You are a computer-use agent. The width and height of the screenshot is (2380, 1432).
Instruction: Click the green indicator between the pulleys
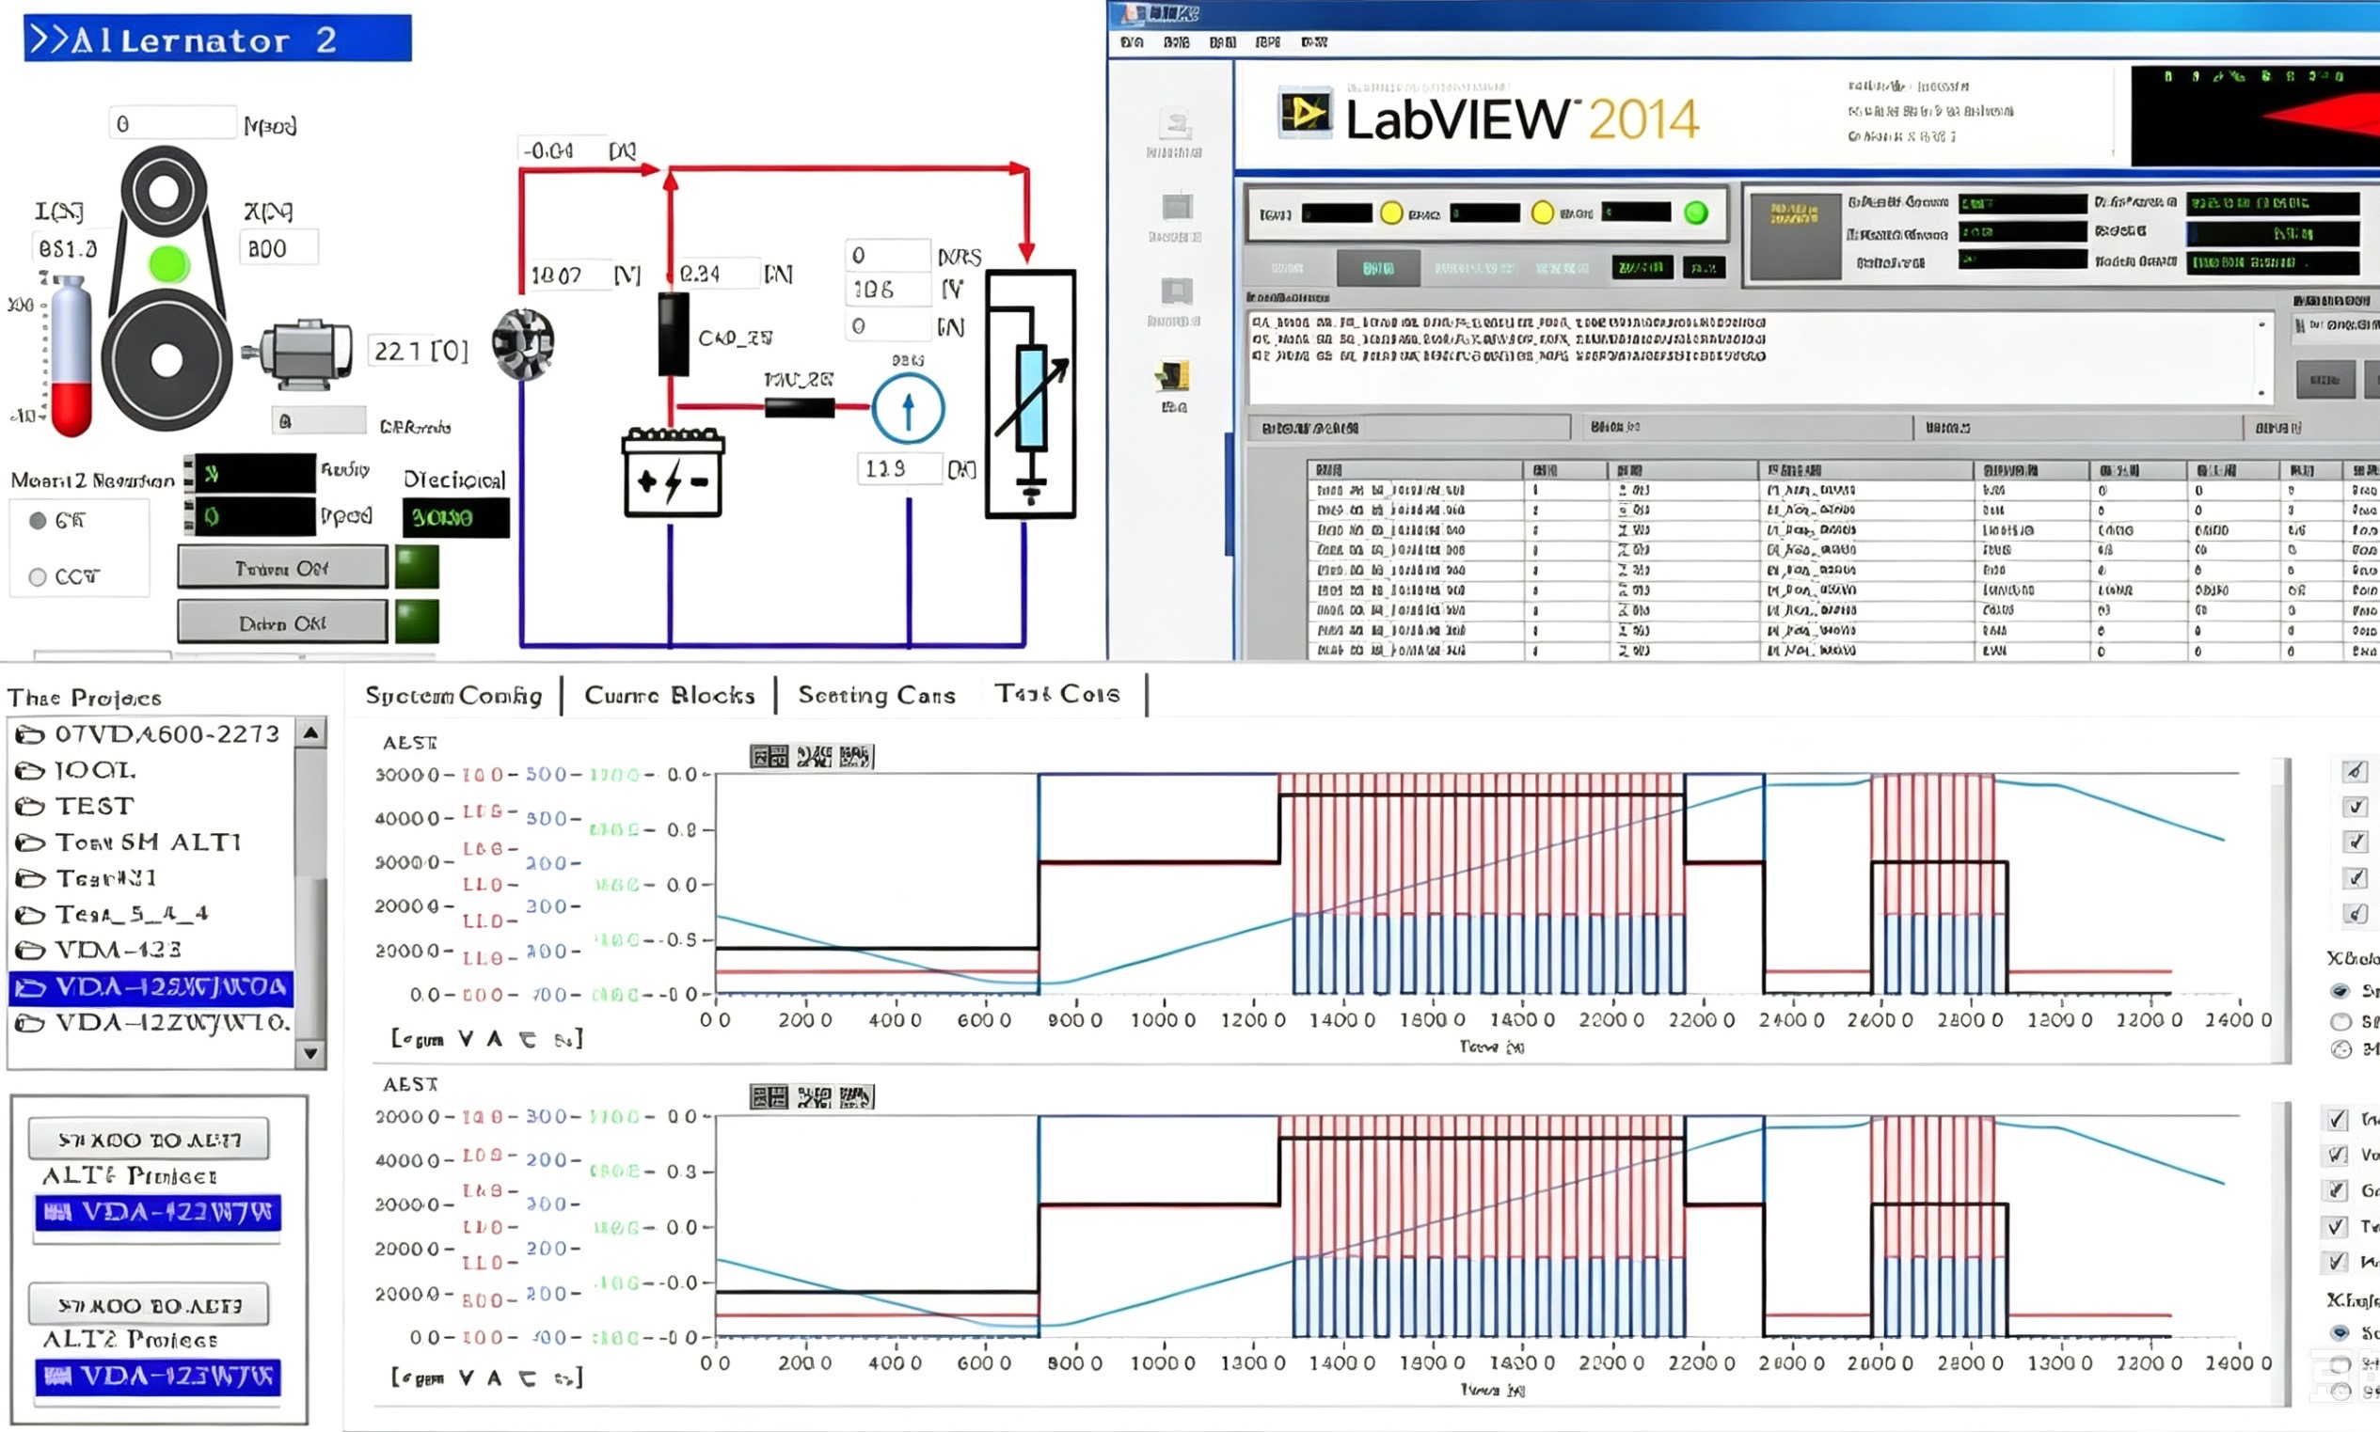169,263
